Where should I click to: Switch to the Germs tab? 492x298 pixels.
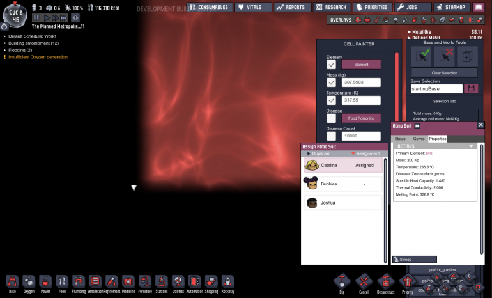[419, 139]
